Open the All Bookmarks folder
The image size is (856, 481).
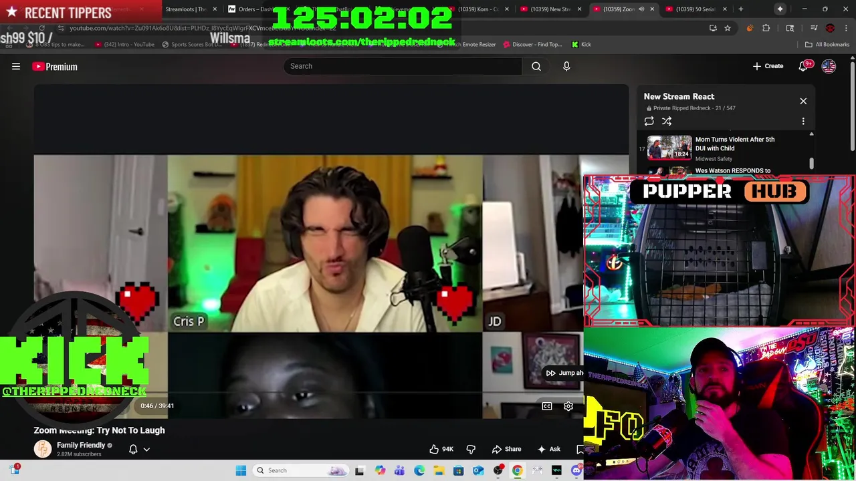827,45
